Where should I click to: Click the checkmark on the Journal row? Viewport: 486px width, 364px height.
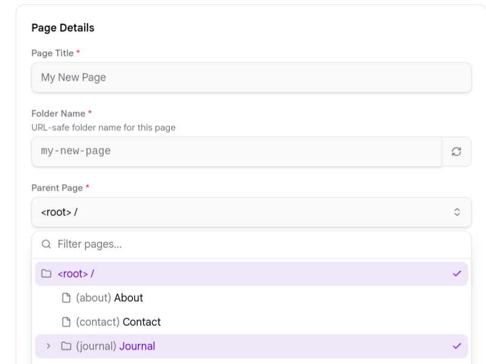(457, 346)
